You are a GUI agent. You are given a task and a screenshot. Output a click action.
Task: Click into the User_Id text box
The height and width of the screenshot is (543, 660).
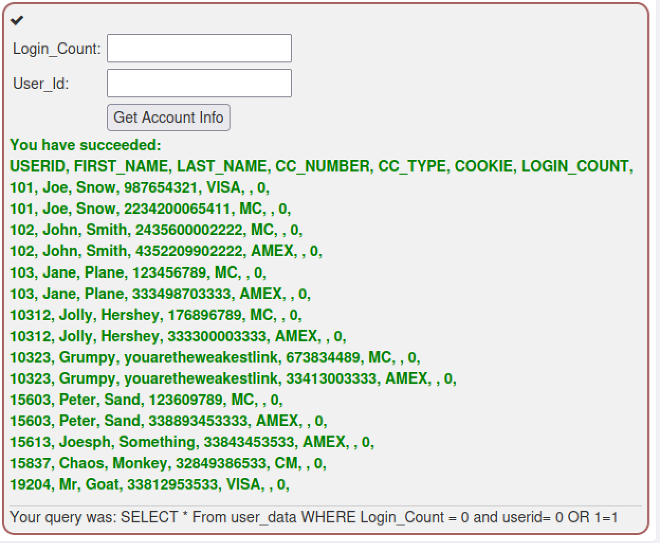(x=199, y=83)
